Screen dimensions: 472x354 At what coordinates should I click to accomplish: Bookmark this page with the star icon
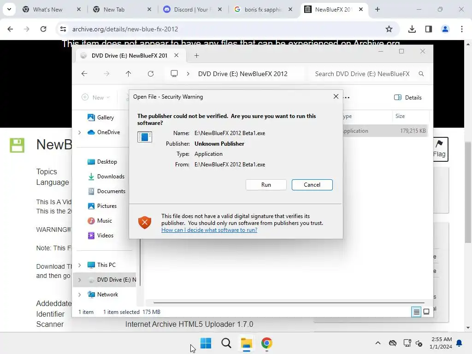[389, 29]
